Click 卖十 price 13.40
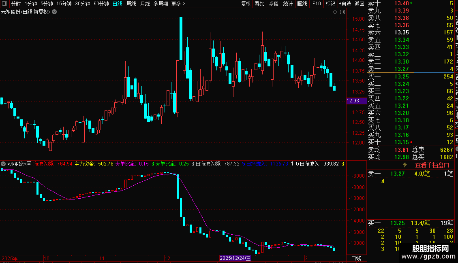The width and height of the screenshot is (458, 263). coord(401,4)
